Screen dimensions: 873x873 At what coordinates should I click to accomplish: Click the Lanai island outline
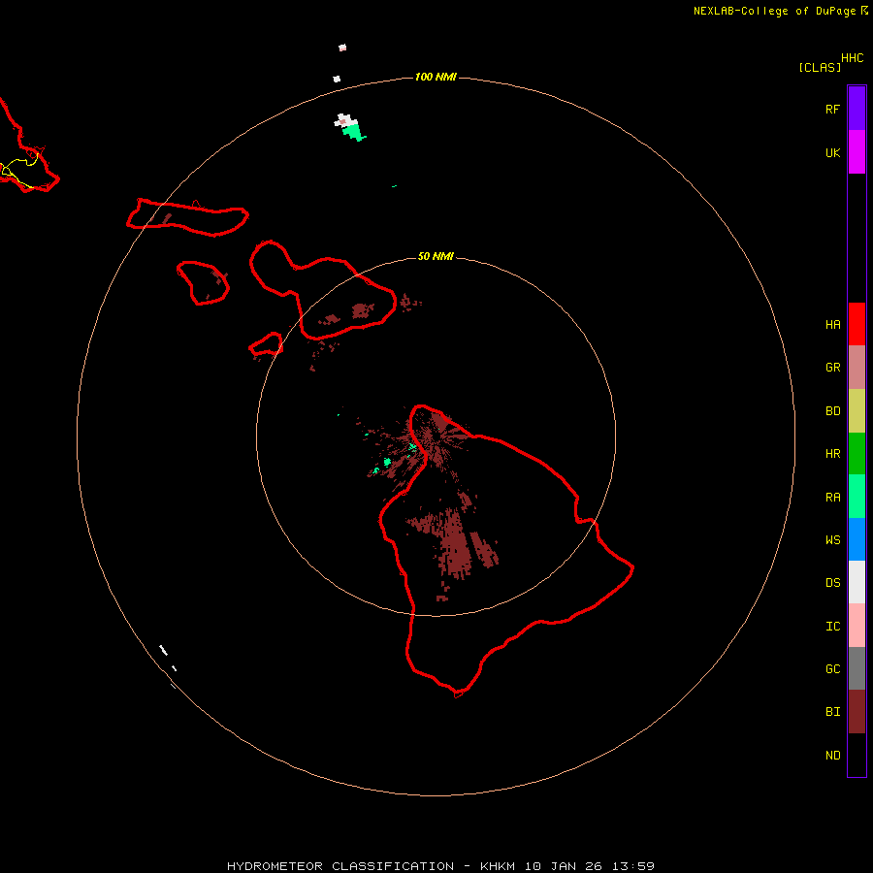(204, 283)
